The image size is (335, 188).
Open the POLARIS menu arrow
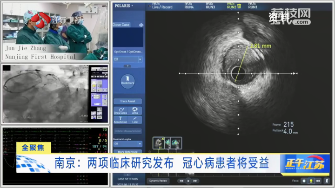(132, 6)
